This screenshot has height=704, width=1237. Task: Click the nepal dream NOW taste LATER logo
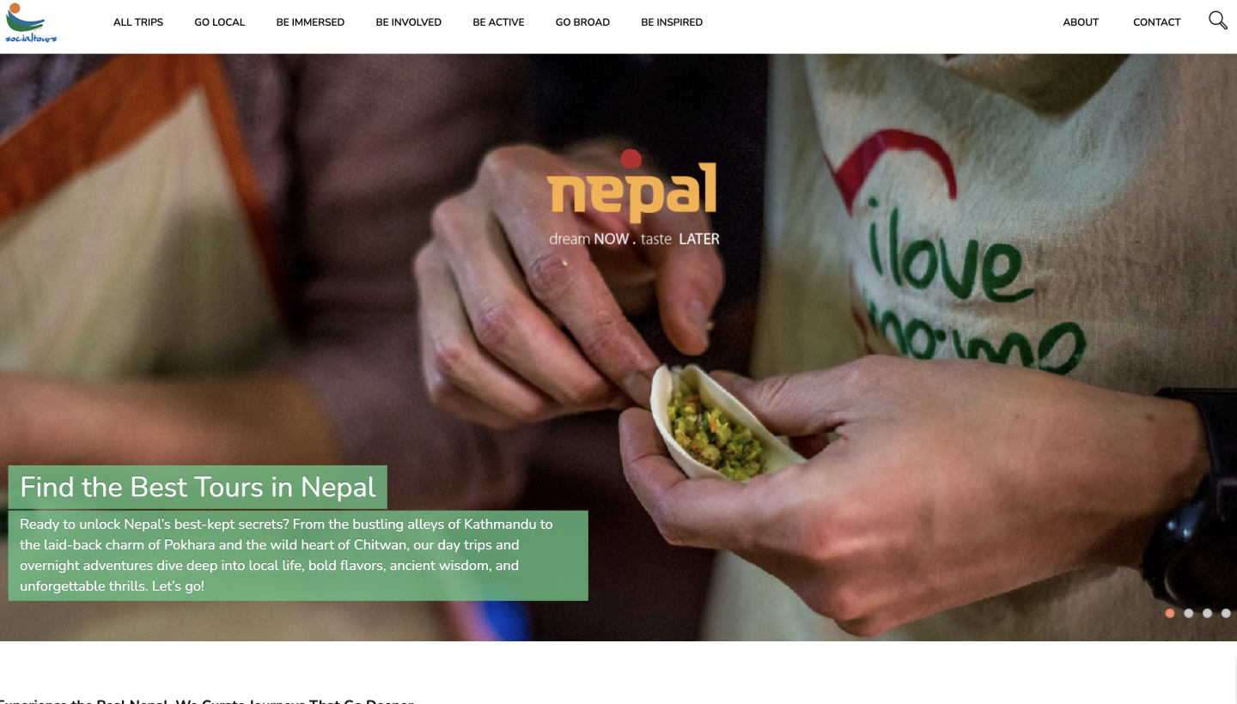tap(633, 198)
